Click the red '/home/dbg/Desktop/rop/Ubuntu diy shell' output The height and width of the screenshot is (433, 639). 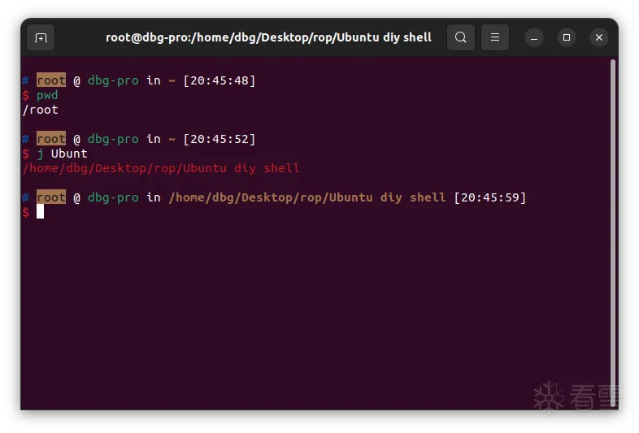pyautogui.click(x=161, y=168)
